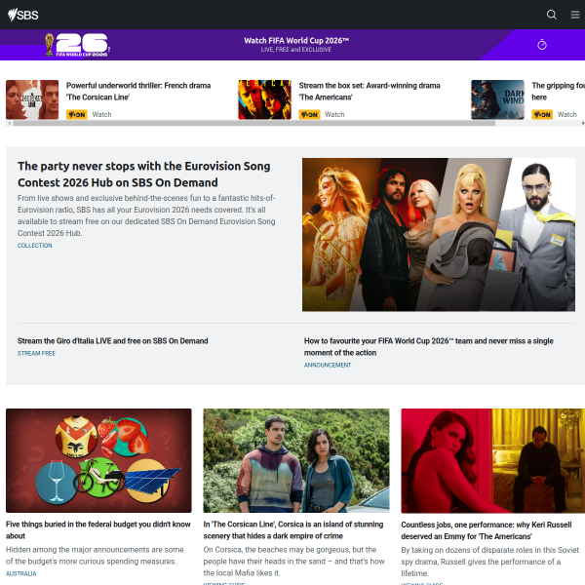Open Watch FIFA World Cup 2026 banner text
The image size is (585, 585).
point(296,40)
